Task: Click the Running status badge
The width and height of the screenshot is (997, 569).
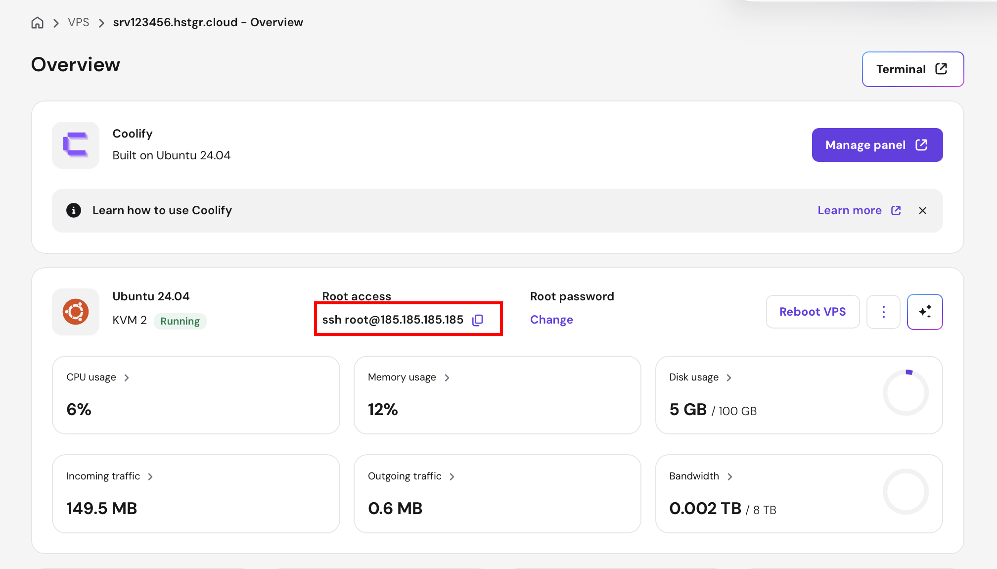Action: pyautogui.click(x=180, y=321)
